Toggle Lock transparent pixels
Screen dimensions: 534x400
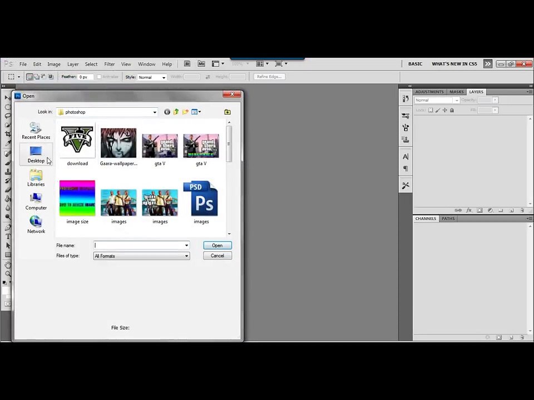point(431,110)
